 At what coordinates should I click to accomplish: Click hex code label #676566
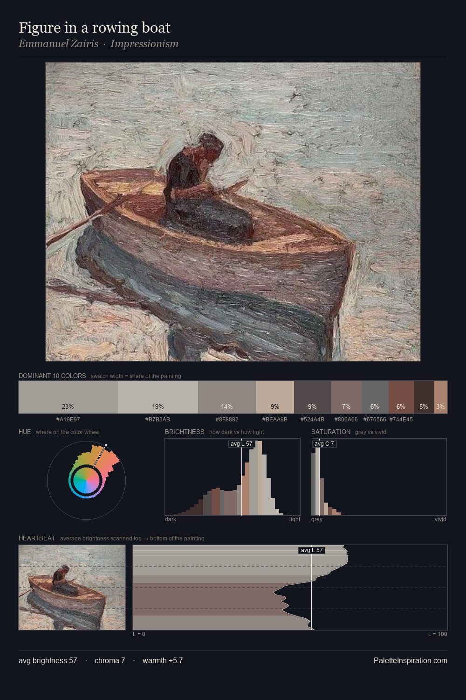(375, 419)
